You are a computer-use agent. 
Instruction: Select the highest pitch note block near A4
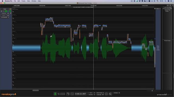pos(49,19)
